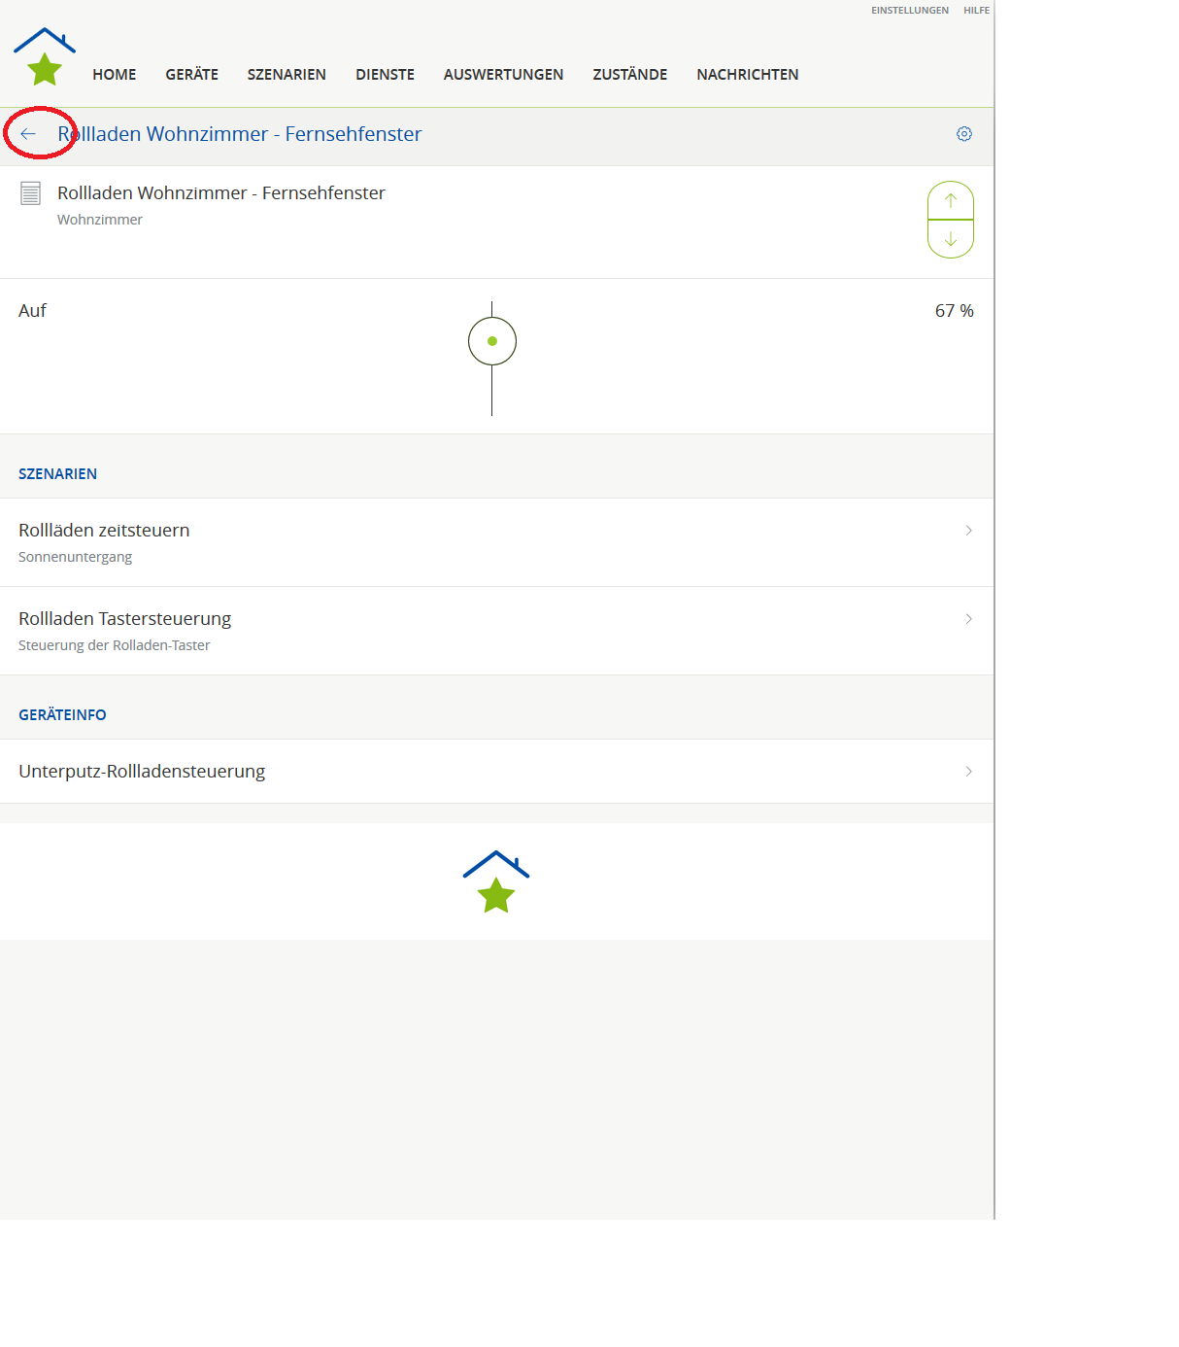Open the GERÄTE menu
Viewport: 1179px width, 1347px height.
(191, 75)
